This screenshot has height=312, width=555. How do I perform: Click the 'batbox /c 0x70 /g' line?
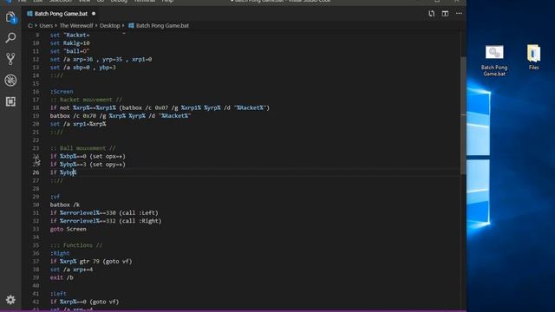point(121,116)
